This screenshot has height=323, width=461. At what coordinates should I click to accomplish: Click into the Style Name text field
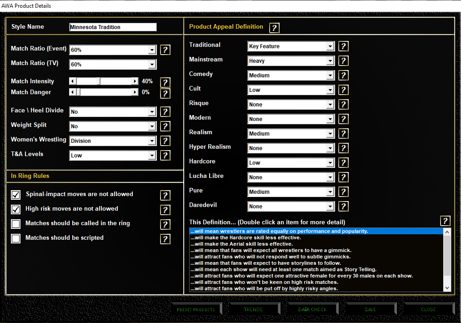113,27
